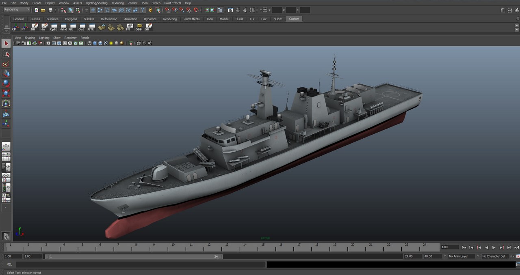520x275 pixels.
Task: Switch to the Polygons shelf tab
Action: 71,19
